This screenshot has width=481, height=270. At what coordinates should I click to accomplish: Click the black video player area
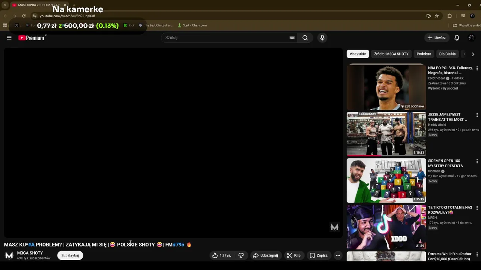click(x=173, y=142)
